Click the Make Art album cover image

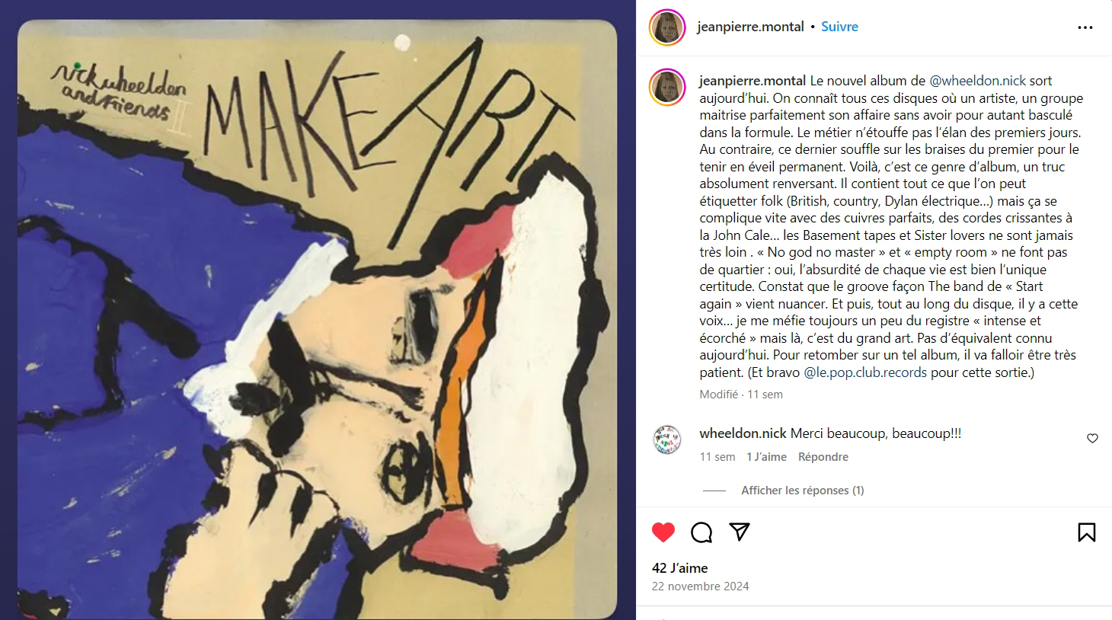coord(318,320)
